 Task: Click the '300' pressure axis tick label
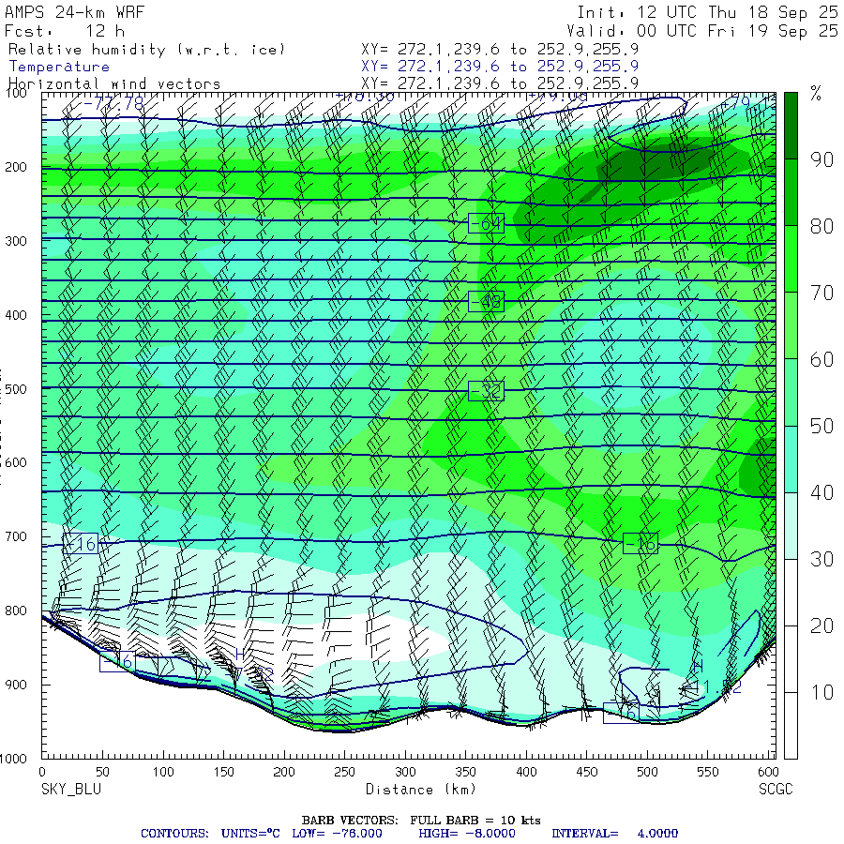16,241
